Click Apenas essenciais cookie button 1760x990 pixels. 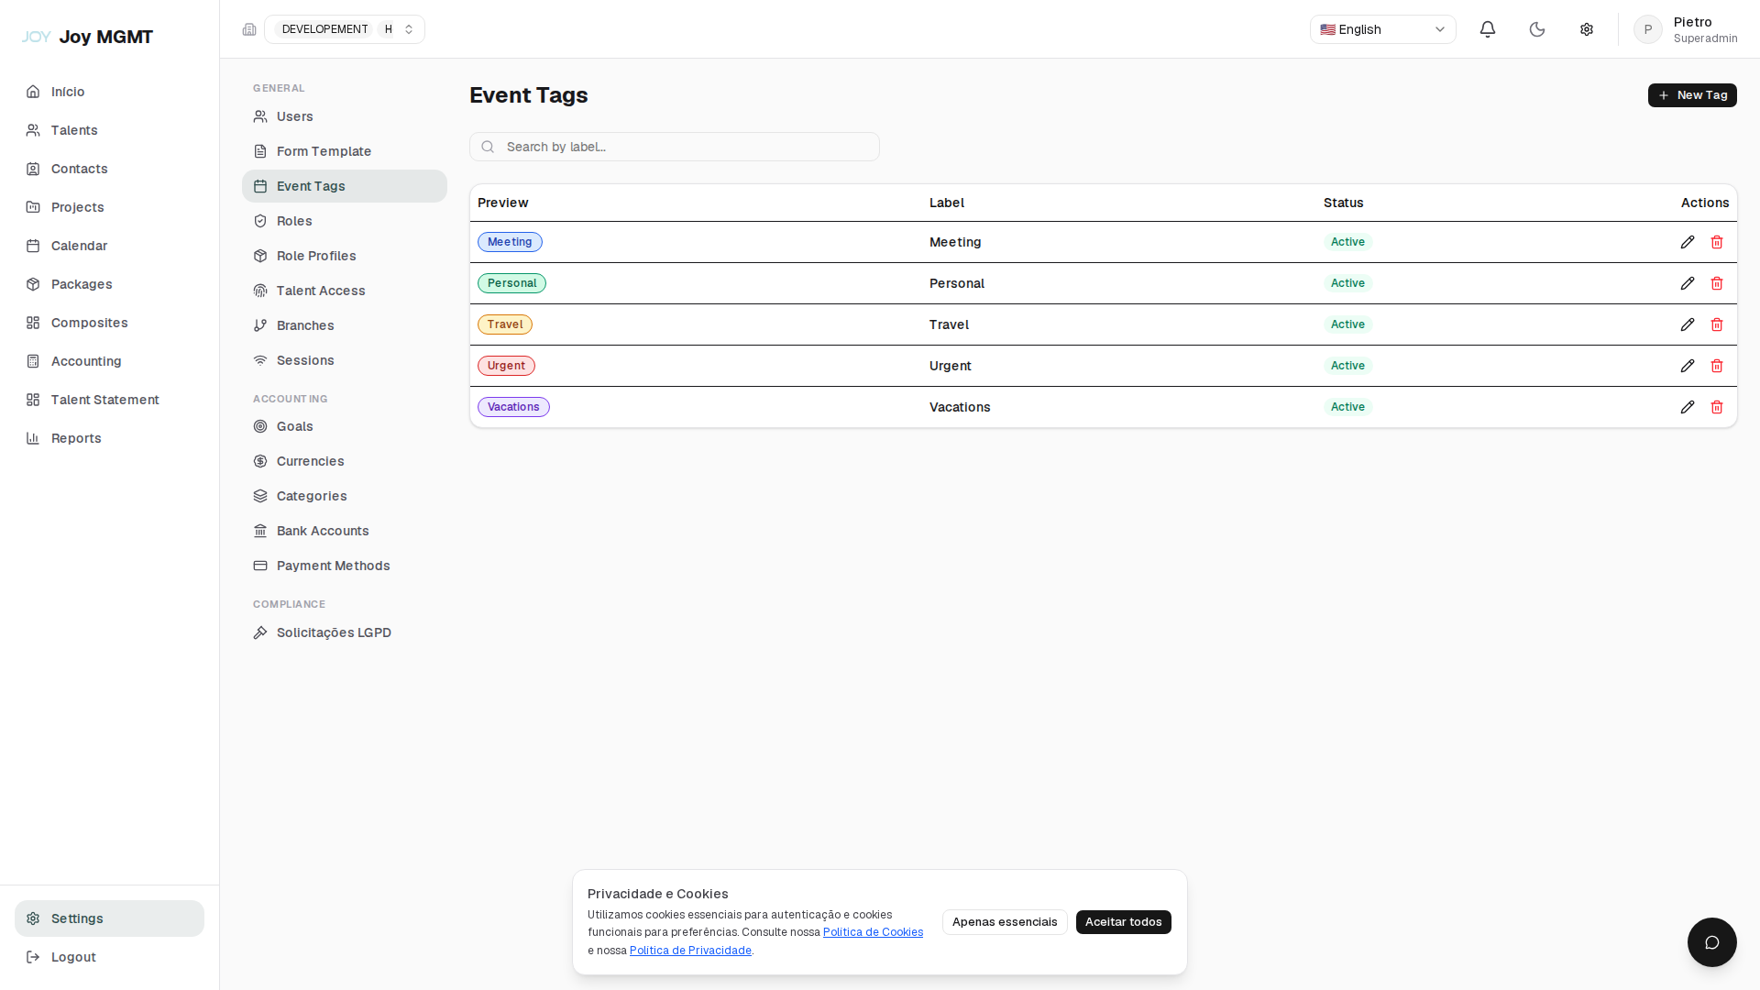(x=1005, y=922)
